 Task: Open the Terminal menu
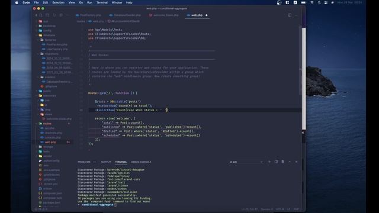(102, 2)
